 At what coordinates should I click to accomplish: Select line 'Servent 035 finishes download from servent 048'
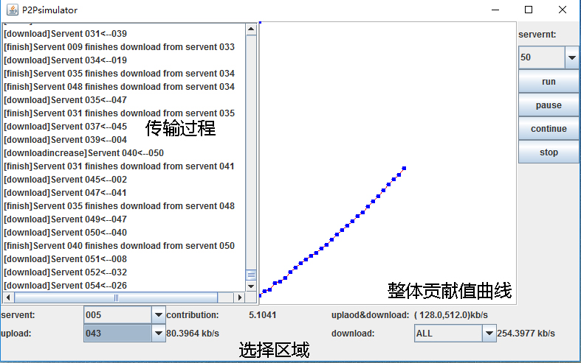[119, 206]
